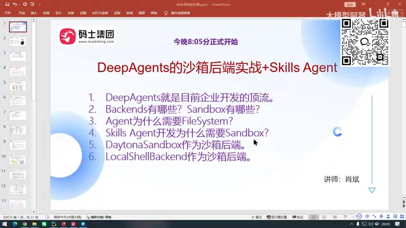Select slide 1 thumbnail
Screen dimensions: 406x228
pyautogui.click(x=18, y=27)
